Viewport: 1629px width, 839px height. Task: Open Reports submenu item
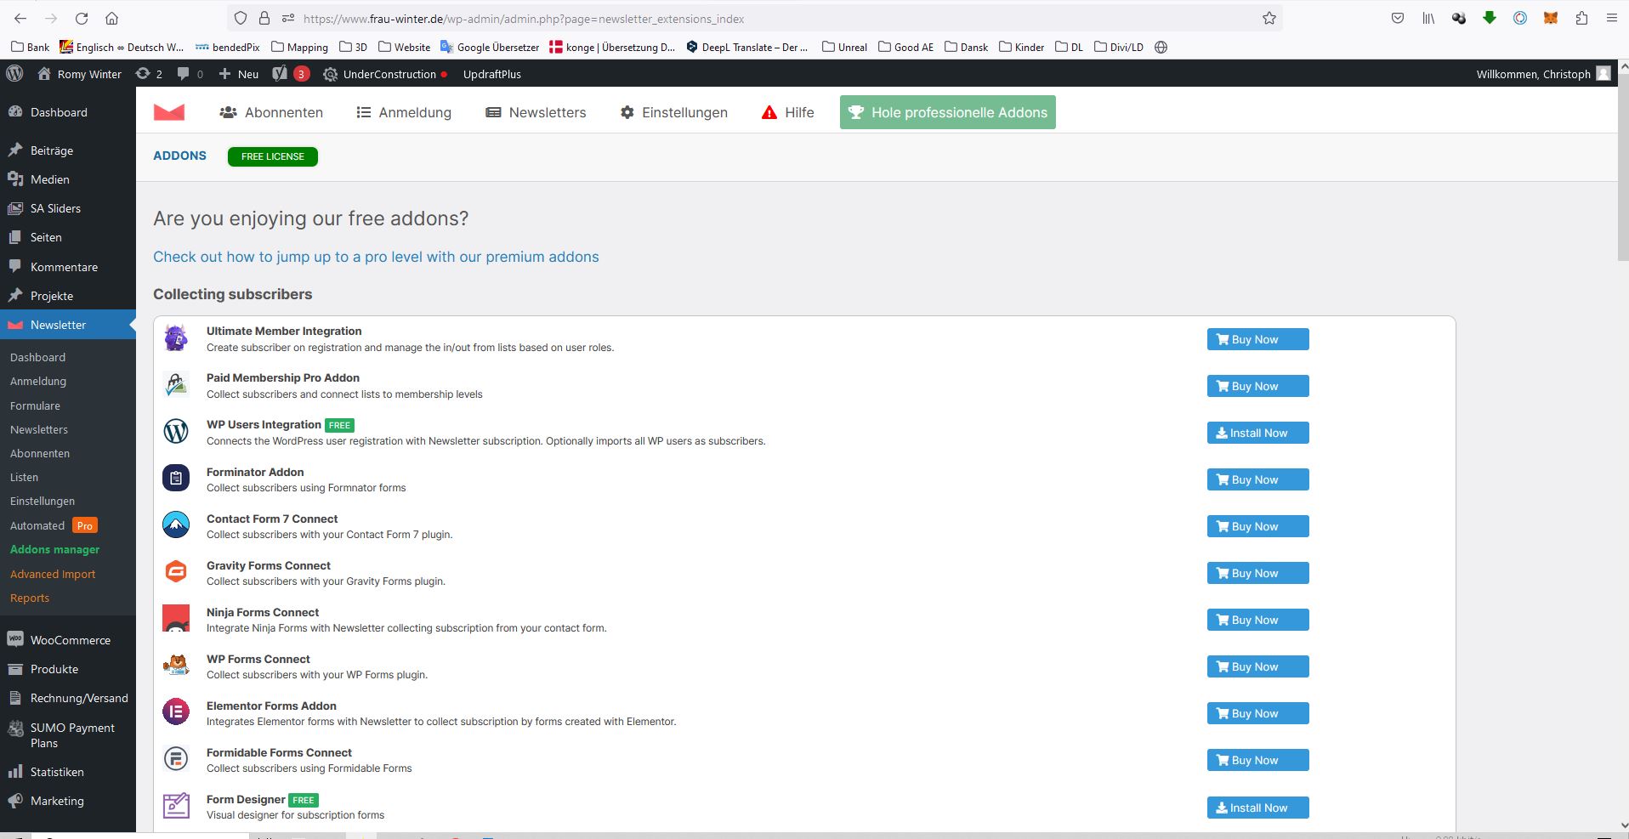[x=30, y=598]
